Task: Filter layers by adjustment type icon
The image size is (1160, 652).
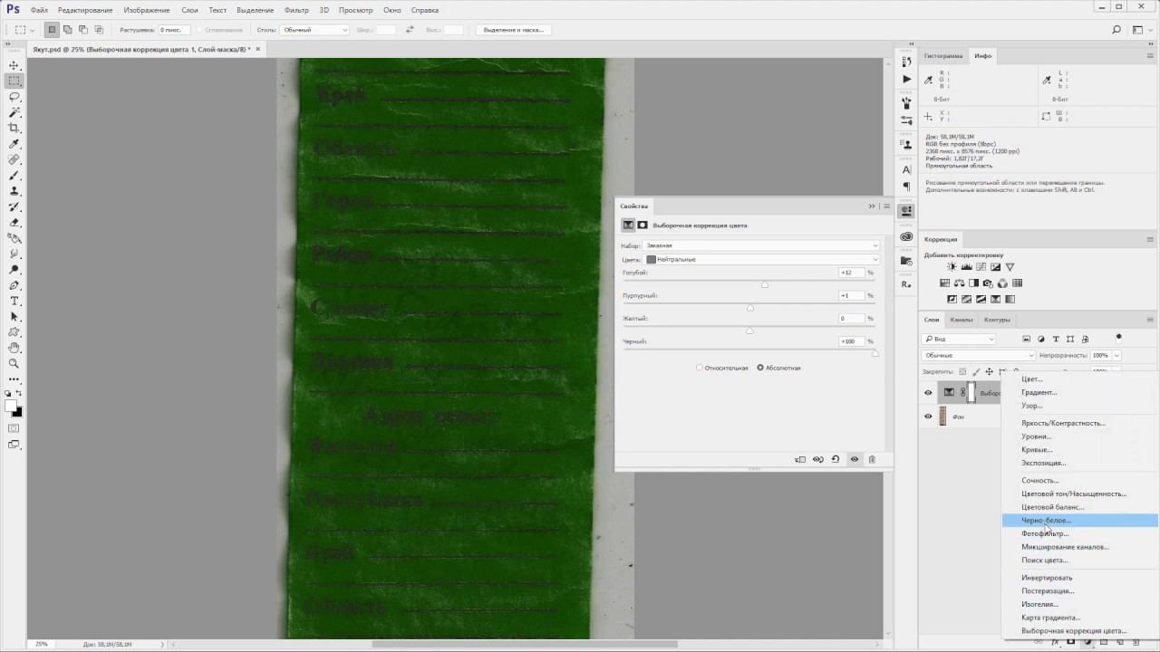Action: pos(1040,339)
